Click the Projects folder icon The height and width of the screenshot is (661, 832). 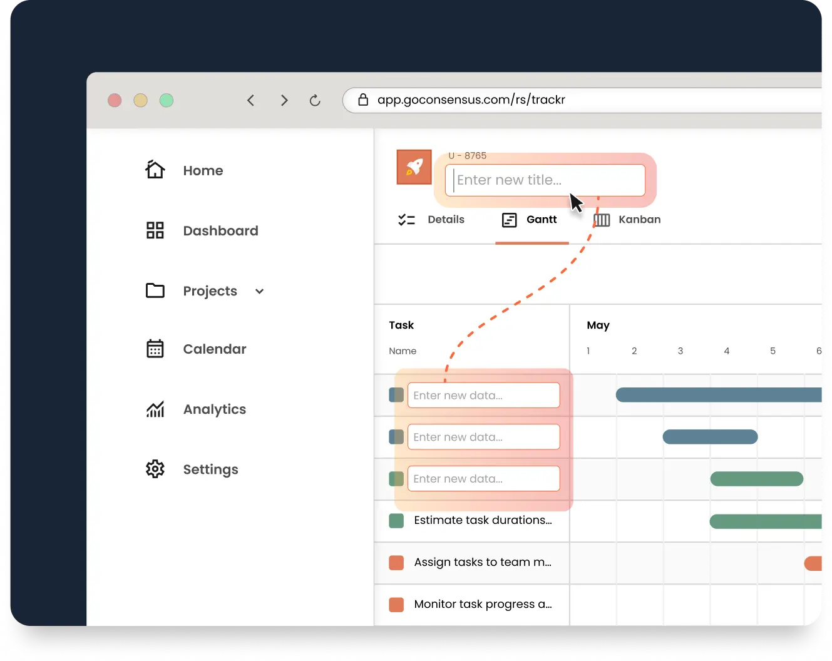click(x=155, y=290)
